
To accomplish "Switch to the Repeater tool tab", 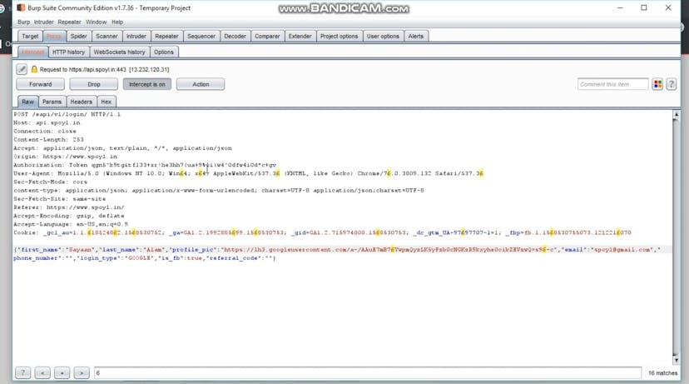I will point(166,36).
